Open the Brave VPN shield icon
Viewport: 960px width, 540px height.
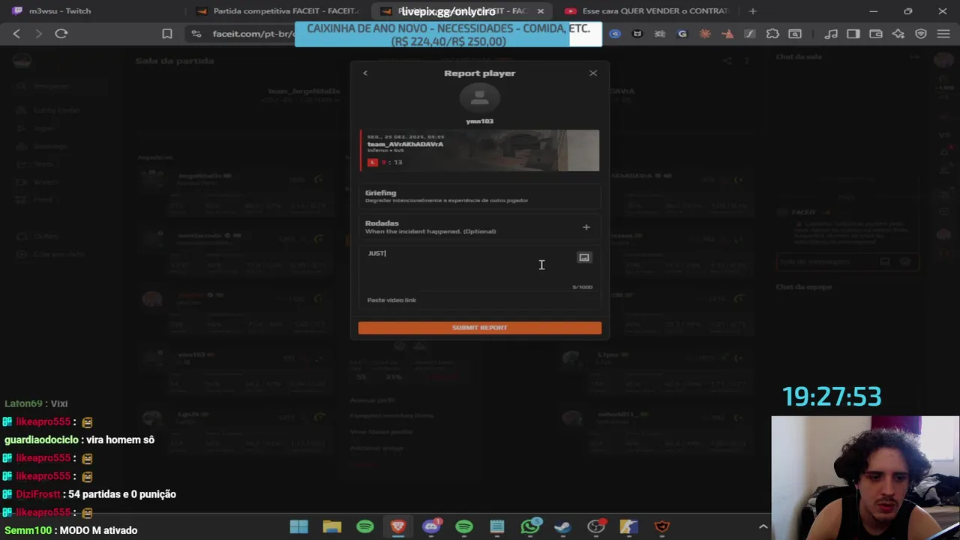click(921, 34)
